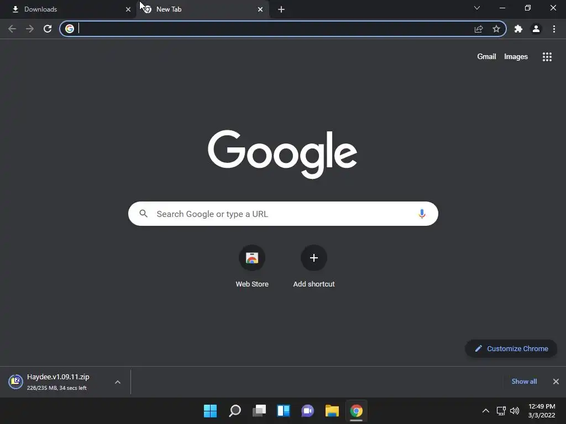Viewport: 566px width, 424px height.
Task: Click the Google icon in the address bar
Action: (70, 29)
